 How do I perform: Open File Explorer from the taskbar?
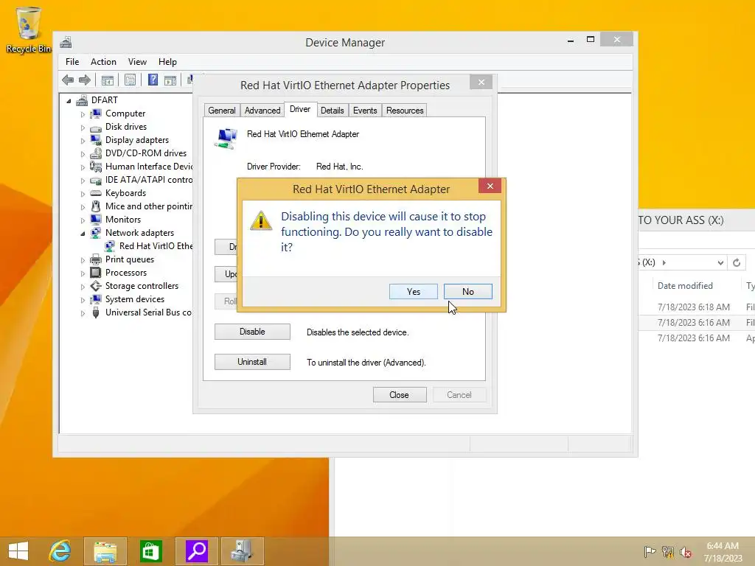(105, 551)
